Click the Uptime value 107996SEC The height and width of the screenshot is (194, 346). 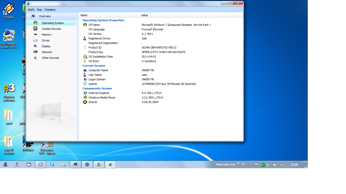point(169,84)
